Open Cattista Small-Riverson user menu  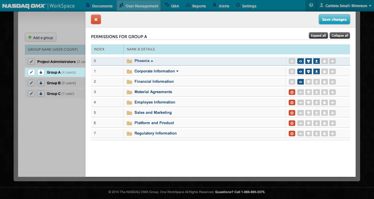pyautogui.click(x=346, y=6)
